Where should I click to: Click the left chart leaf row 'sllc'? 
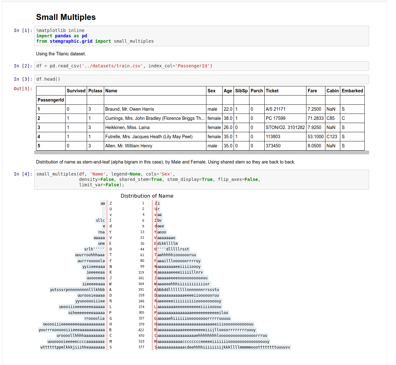pyautogui.click(x=100, y=220)
